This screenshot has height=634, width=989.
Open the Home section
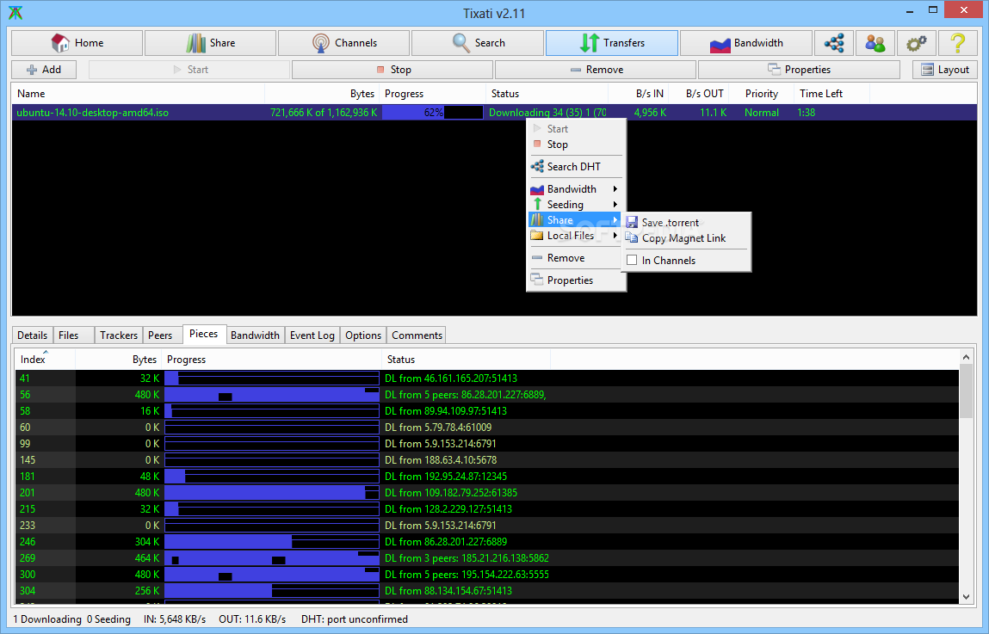point(77,43)
